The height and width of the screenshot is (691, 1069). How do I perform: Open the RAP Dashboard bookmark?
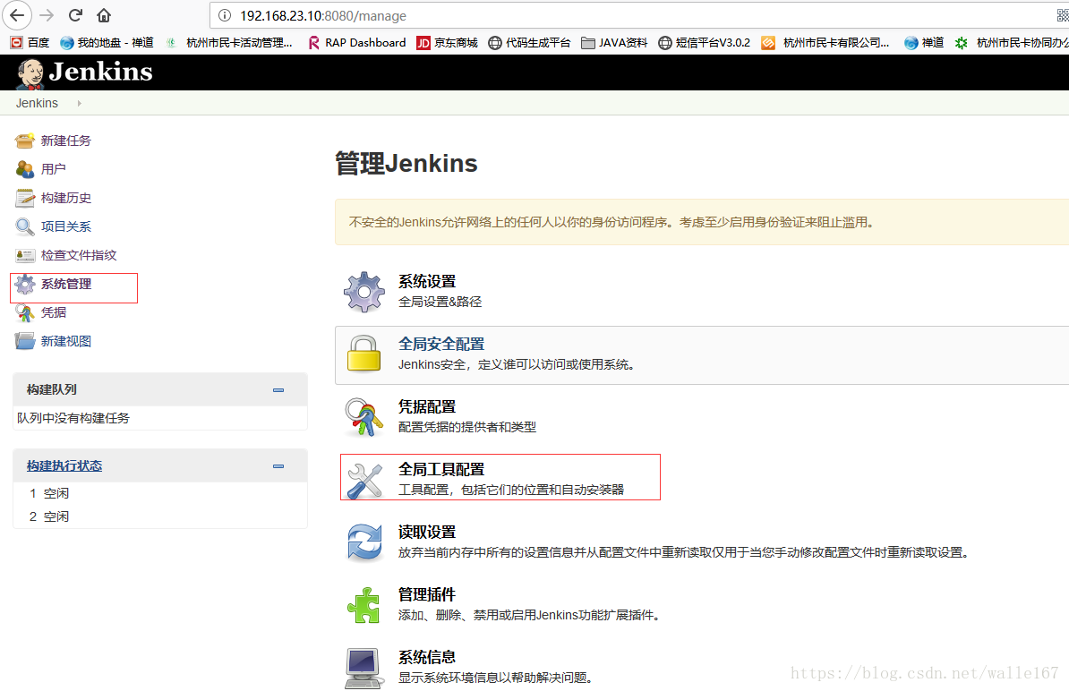point(357,43)
